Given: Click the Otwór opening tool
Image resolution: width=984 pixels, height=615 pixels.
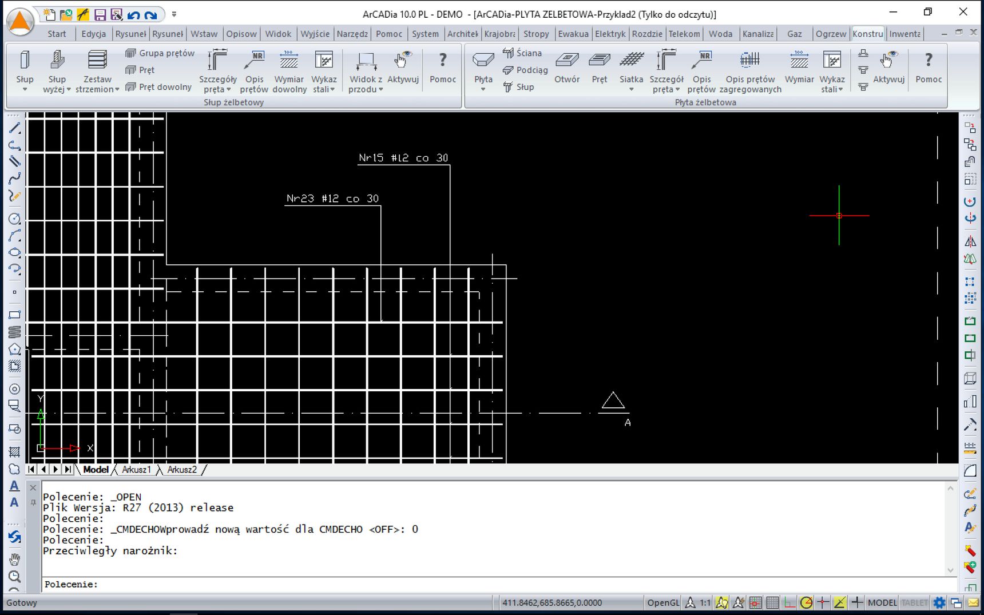Looking at the screenshot, I should (x=567, y=67).
